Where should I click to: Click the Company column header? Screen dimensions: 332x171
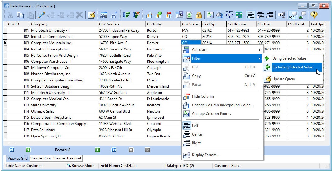(64, 24)
